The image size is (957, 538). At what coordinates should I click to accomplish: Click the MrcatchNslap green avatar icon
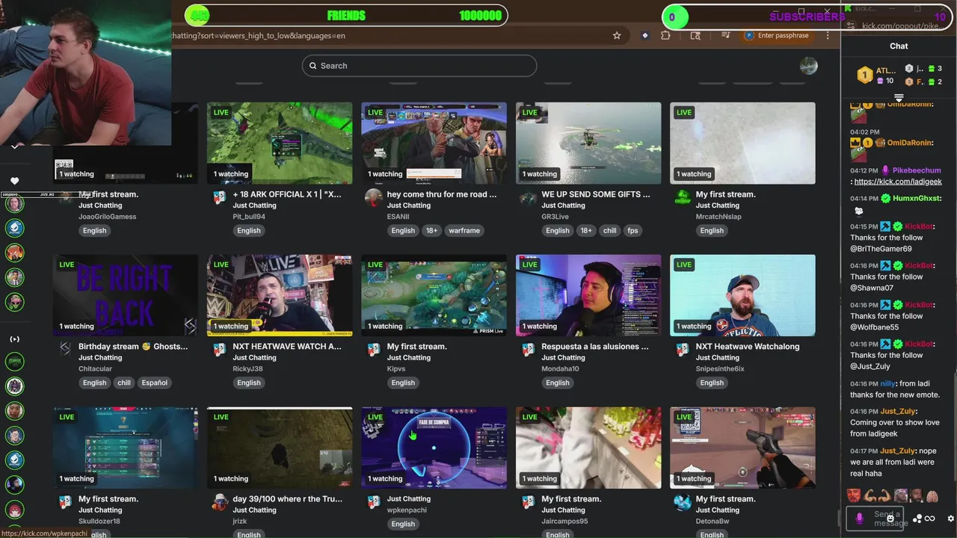(x=682, y=198)
